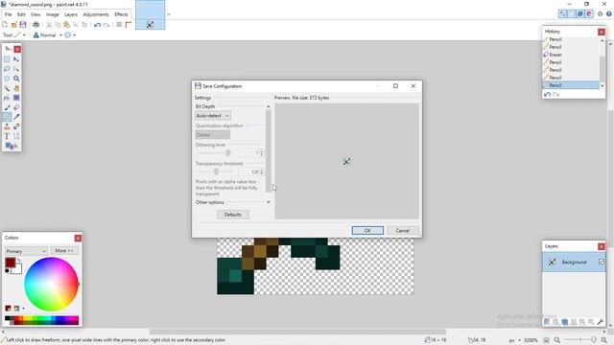Image resolution: width=614 pixels, height=345 pixels.
Task: Toggle the Tools window utility button
Action: pyautogui.click(x=562, y=14)
